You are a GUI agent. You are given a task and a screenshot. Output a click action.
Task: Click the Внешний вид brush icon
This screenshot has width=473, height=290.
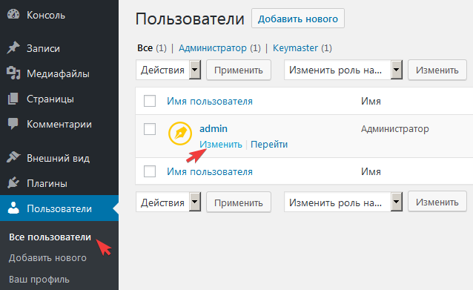coord(13,157)
